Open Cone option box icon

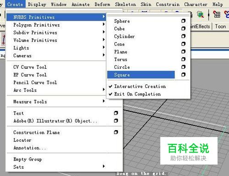[x=183, y=44]
